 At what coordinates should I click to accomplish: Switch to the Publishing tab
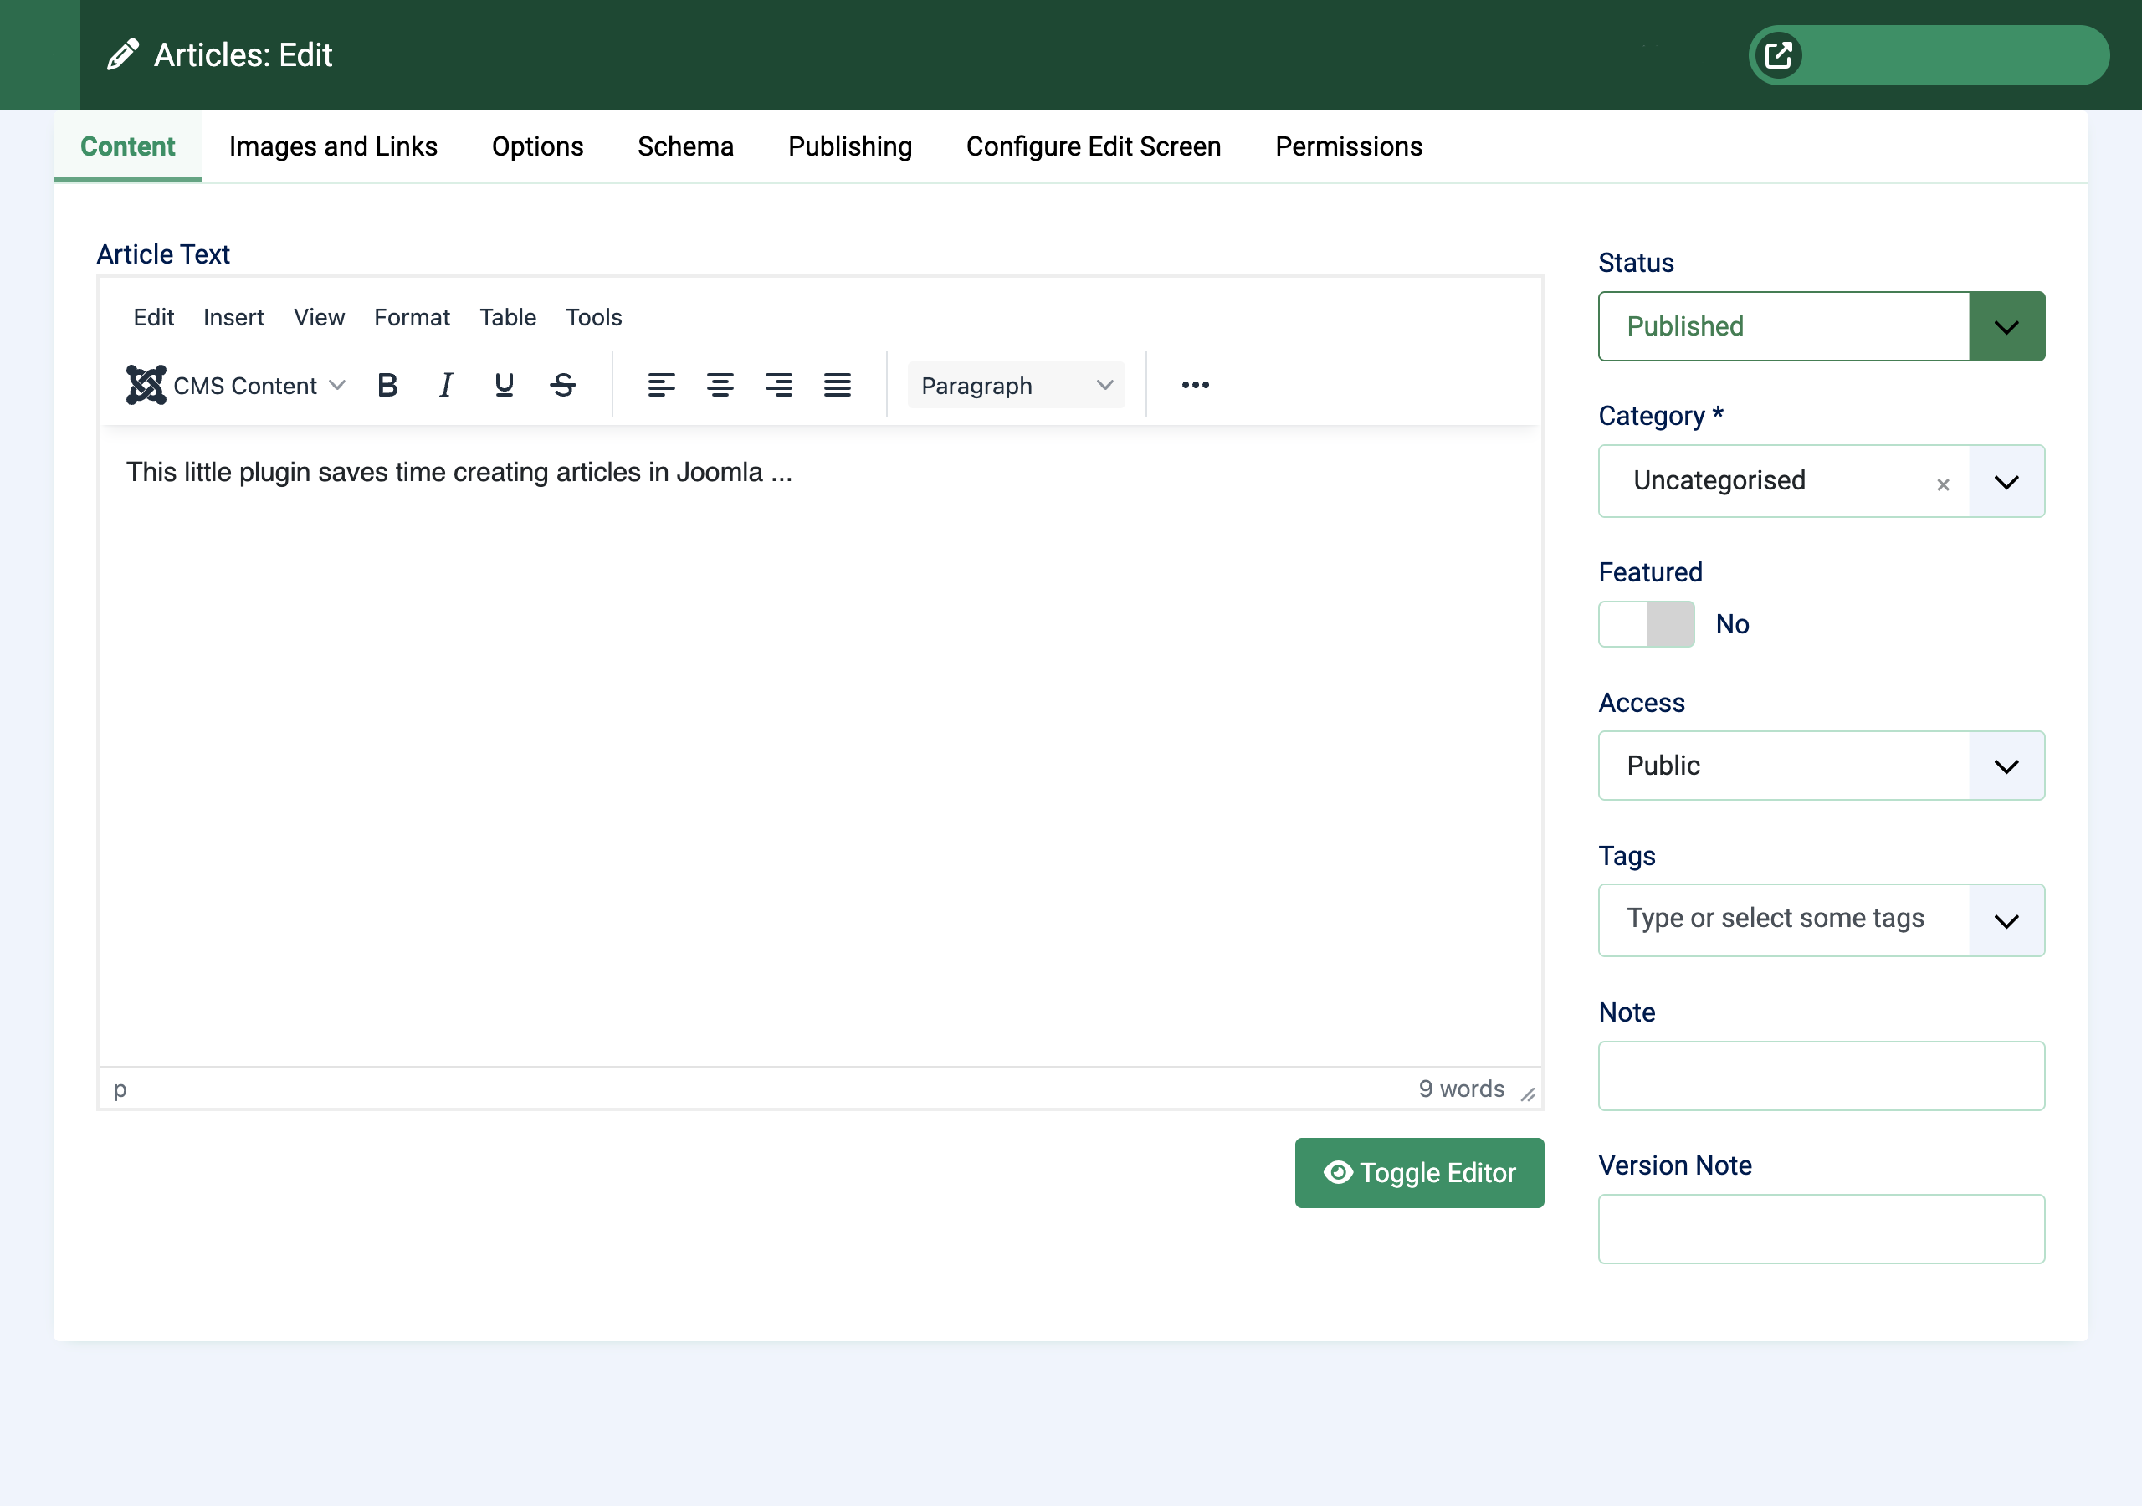(849, 146)
